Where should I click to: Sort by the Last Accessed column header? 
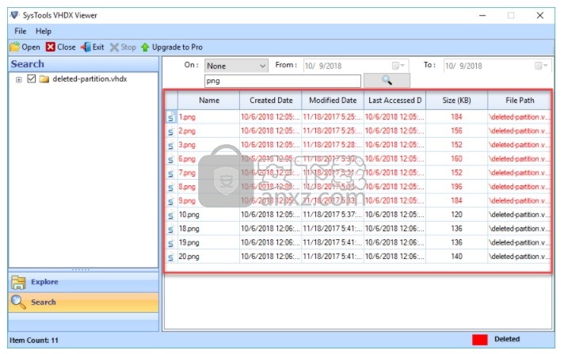click(x=395, y=101)
